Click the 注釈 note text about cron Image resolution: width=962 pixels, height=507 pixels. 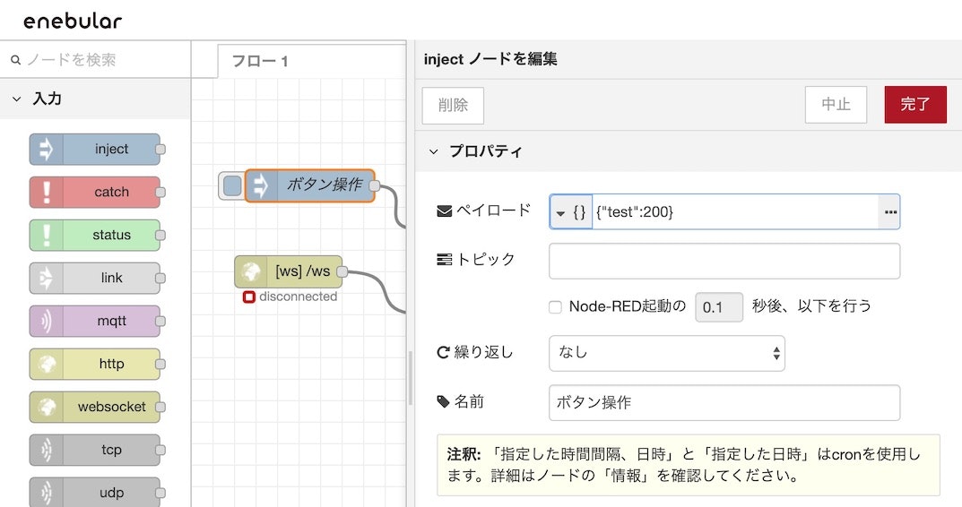click(x=688, y=465)
